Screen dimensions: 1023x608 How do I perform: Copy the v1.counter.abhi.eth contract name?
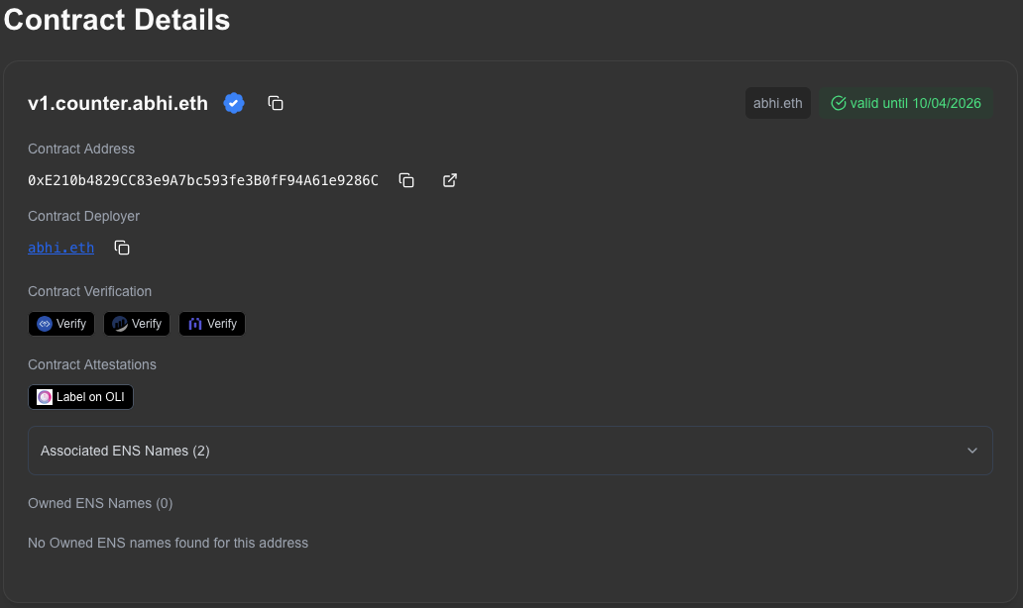[276, 103]
